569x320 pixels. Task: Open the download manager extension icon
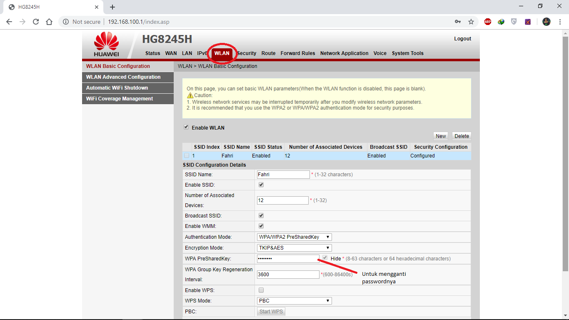click(x=501, y=22)
